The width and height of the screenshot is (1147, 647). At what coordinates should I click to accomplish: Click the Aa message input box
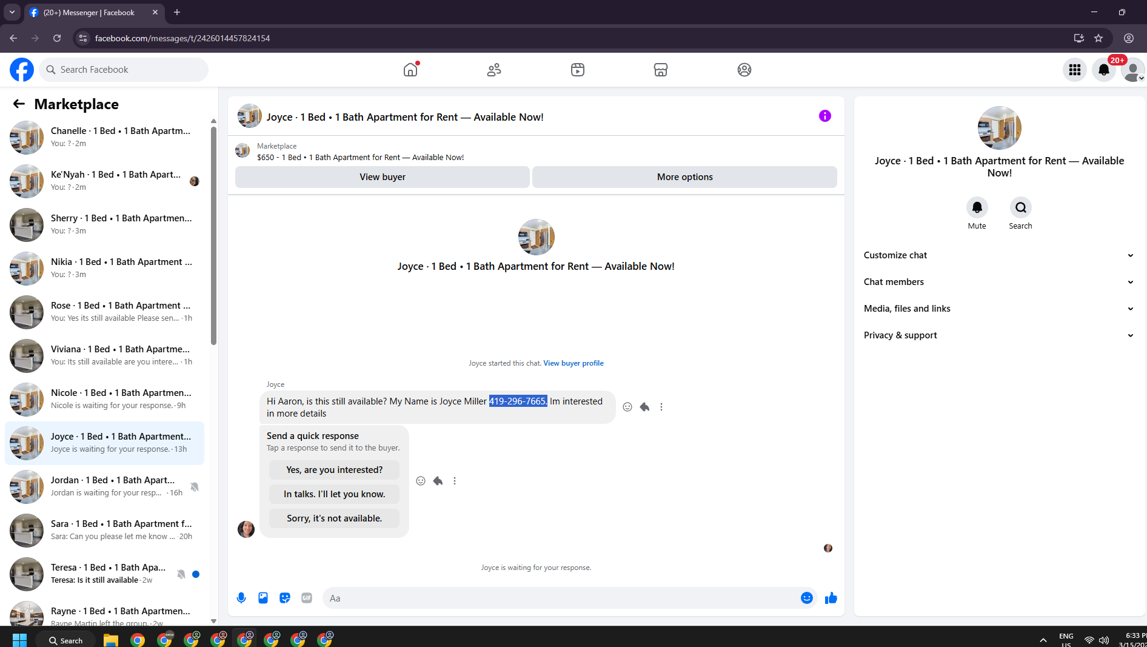pyautogui.click(x=561, y=598)
